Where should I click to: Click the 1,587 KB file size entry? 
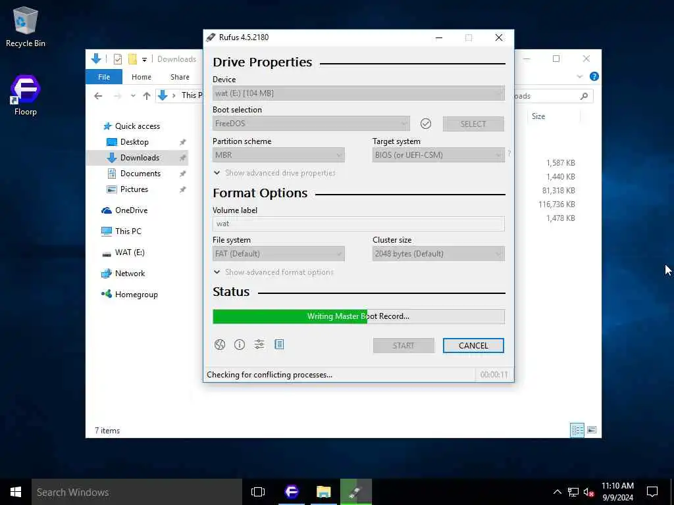pos(561,163)
